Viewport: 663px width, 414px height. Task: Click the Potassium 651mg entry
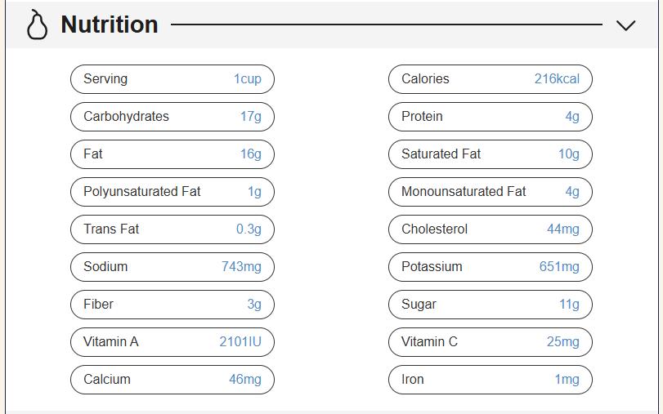490,267
